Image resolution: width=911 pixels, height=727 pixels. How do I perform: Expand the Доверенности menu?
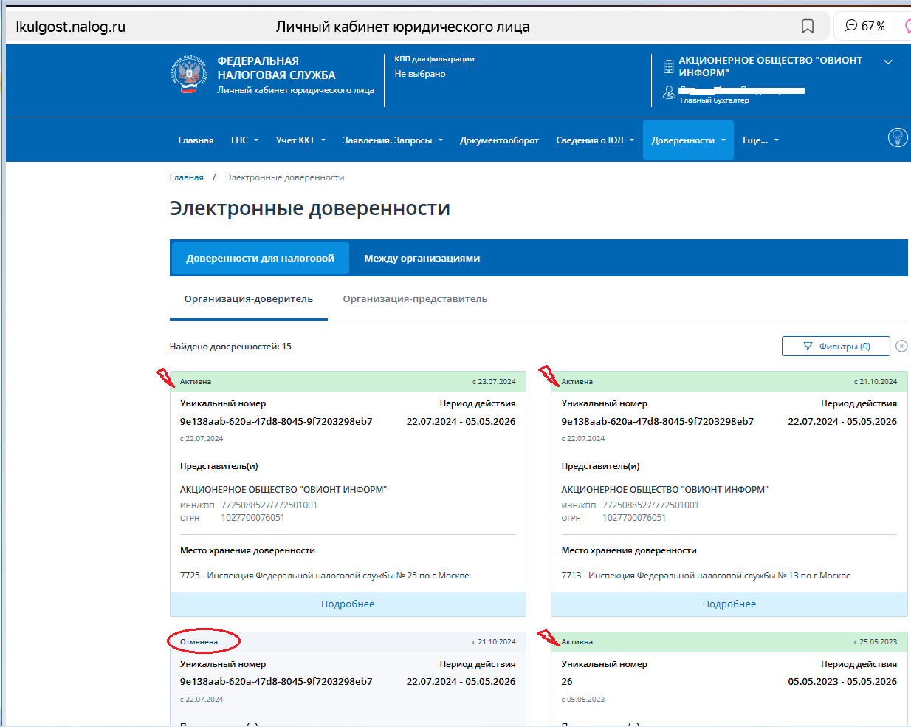[x=688, y=140]
